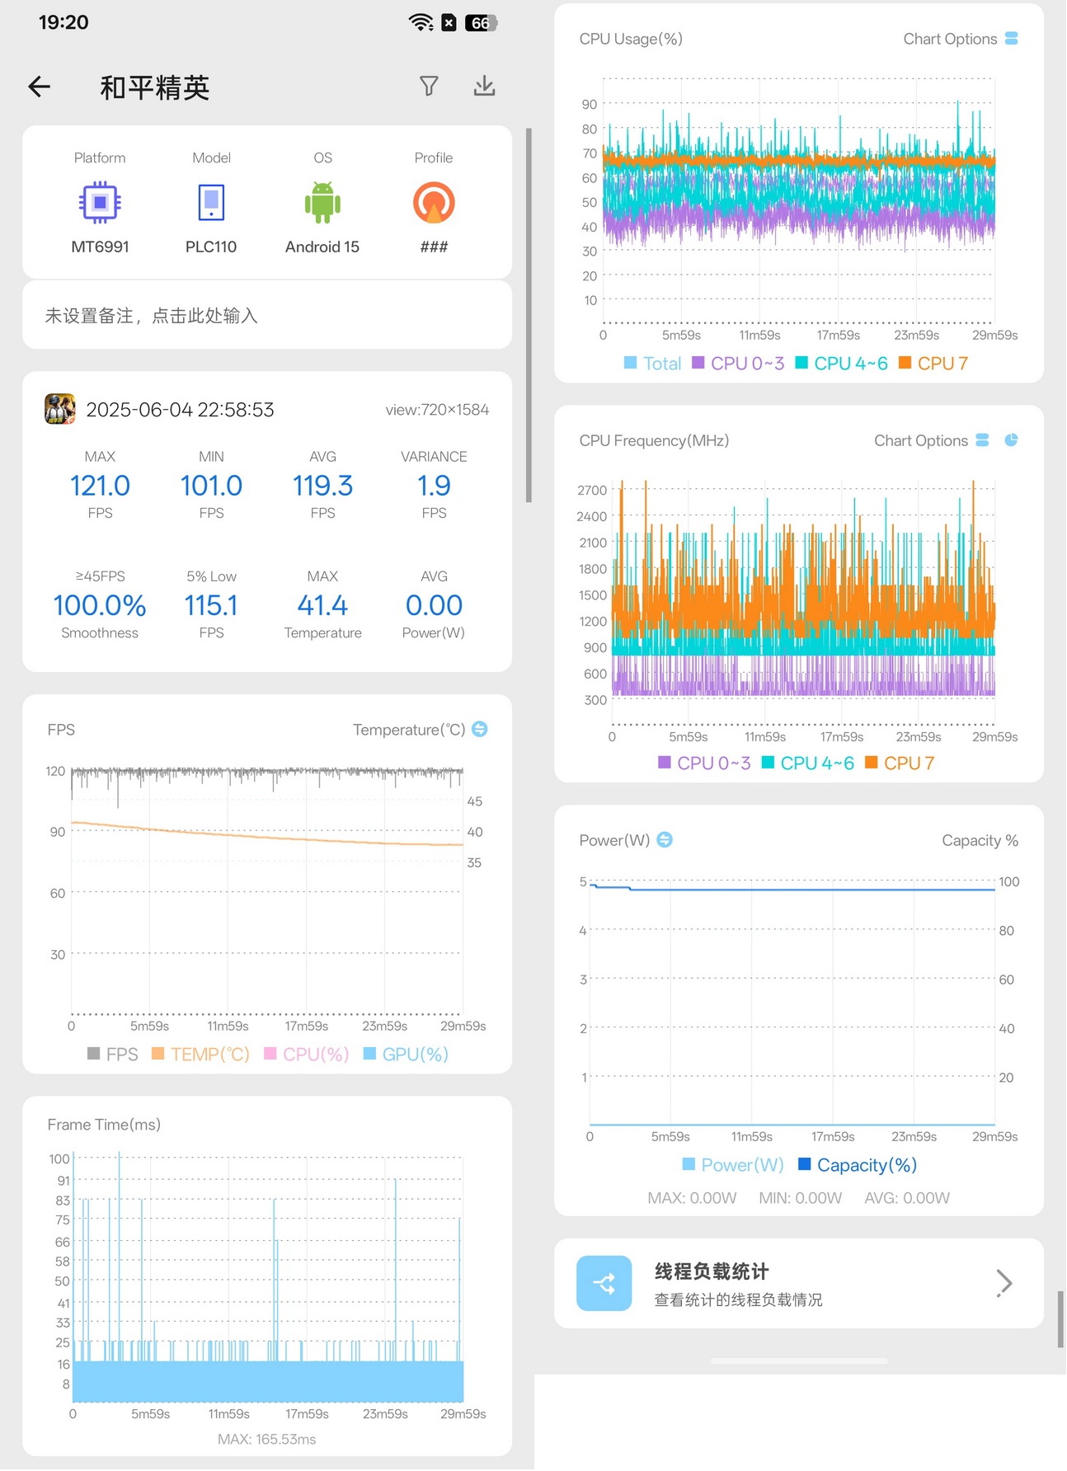Click the 19:20 clock in status bar
This screenshot has height=1471, width=1067.
(x=63, y=22)
